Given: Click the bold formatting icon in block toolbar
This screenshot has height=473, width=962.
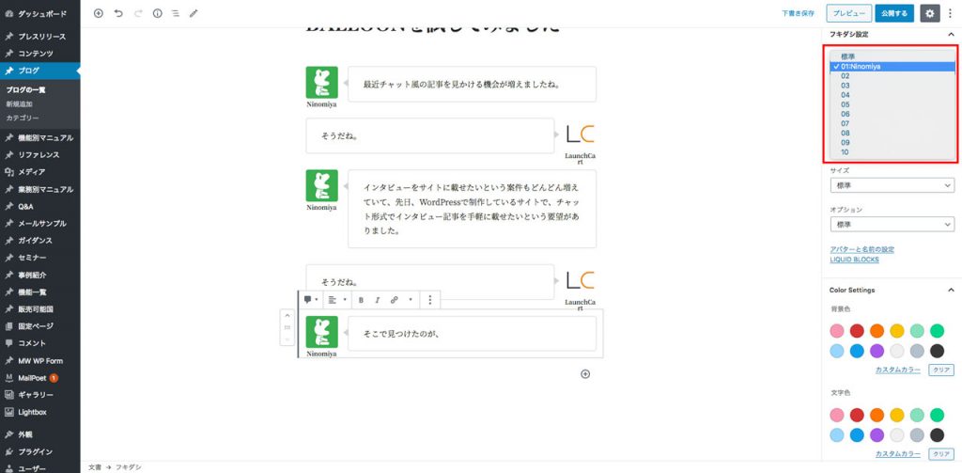Looking at the screenshot, I should coord(361,300).
